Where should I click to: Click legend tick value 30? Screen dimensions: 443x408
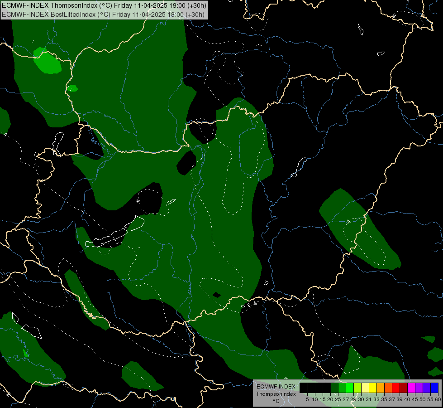click(361, 399)
